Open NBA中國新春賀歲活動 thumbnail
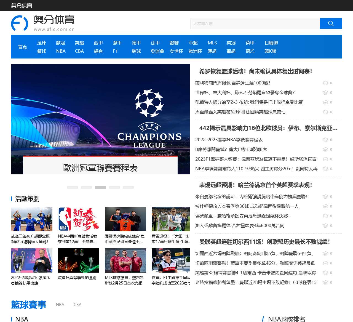This screenshot has width=353, height=322. coord(79,219)
